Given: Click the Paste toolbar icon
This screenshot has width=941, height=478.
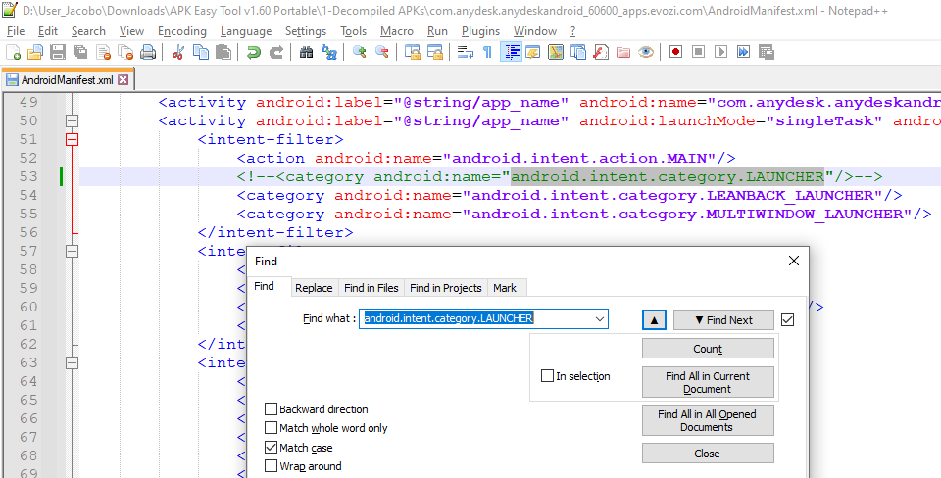Looking at the screenshot, I should pos(223,52).
